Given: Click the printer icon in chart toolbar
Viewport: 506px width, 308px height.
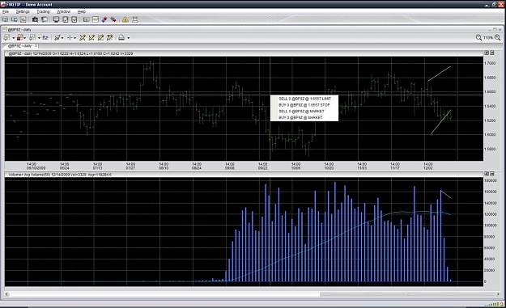Looking at the screenshot, I should pyautogui.click(x=121, y=38).
